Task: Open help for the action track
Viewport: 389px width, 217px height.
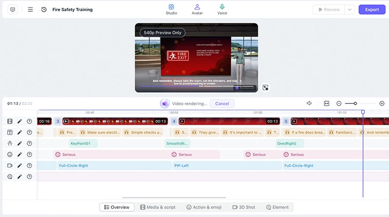Action: click(29, 143)
